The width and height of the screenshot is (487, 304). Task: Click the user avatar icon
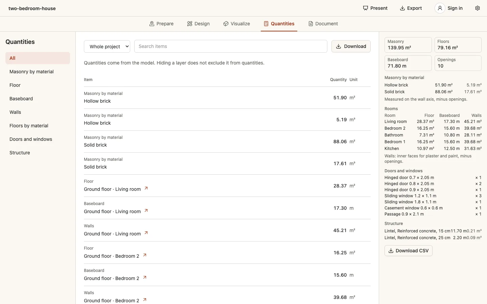pyautogui.click(x=440, y=8)
